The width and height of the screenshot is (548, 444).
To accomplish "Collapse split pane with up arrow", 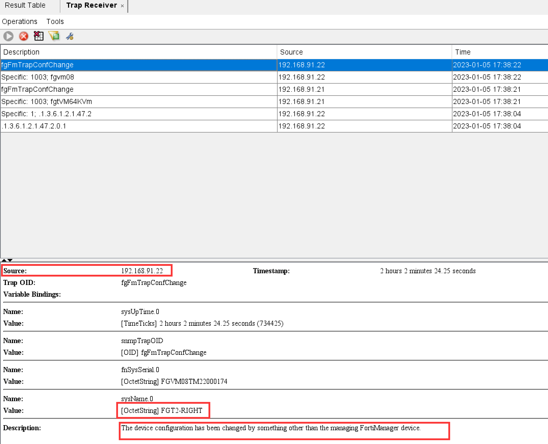I will [4, 260].
